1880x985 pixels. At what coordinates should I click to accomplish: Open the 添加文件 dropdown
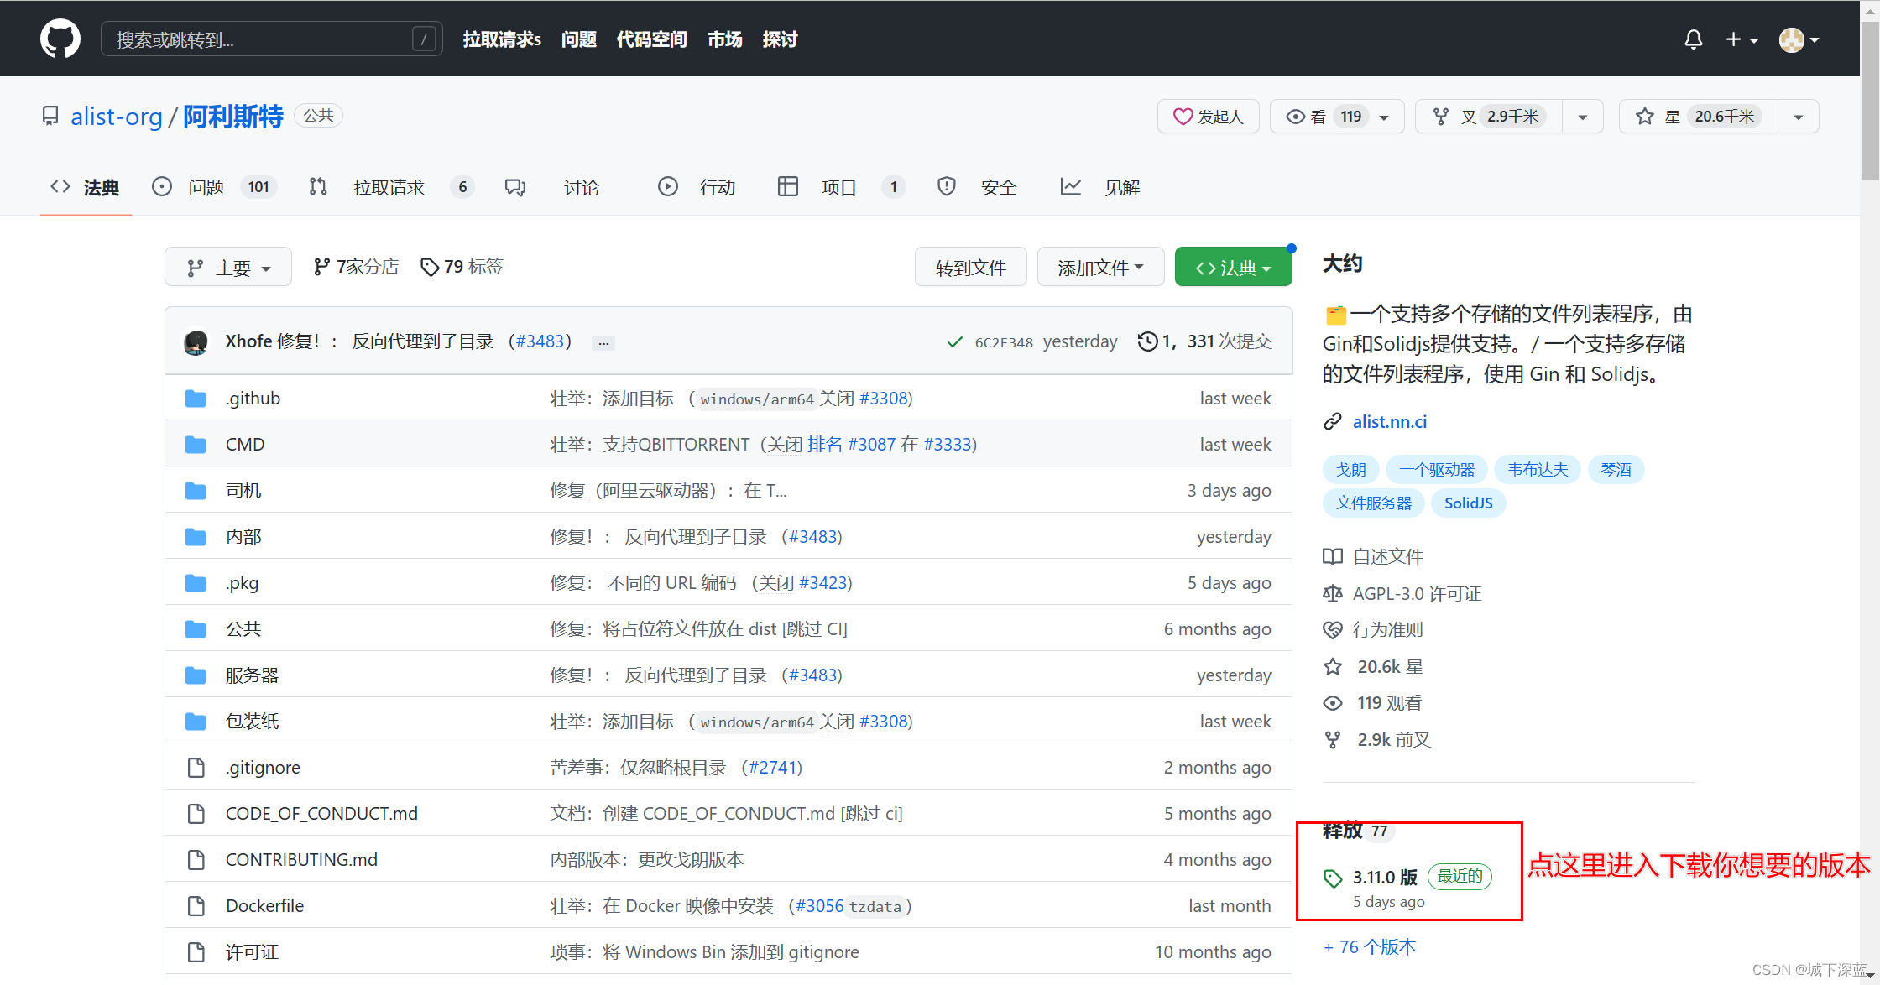[x=1100, y=267]
